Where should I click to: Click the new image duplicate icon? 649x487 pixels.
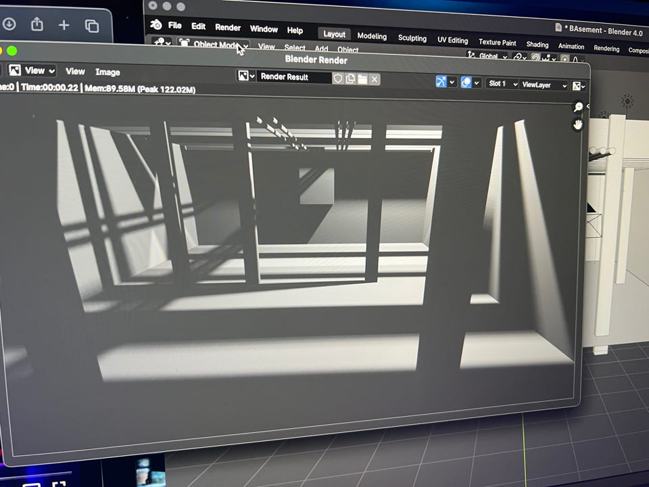[x=350, y=79]
